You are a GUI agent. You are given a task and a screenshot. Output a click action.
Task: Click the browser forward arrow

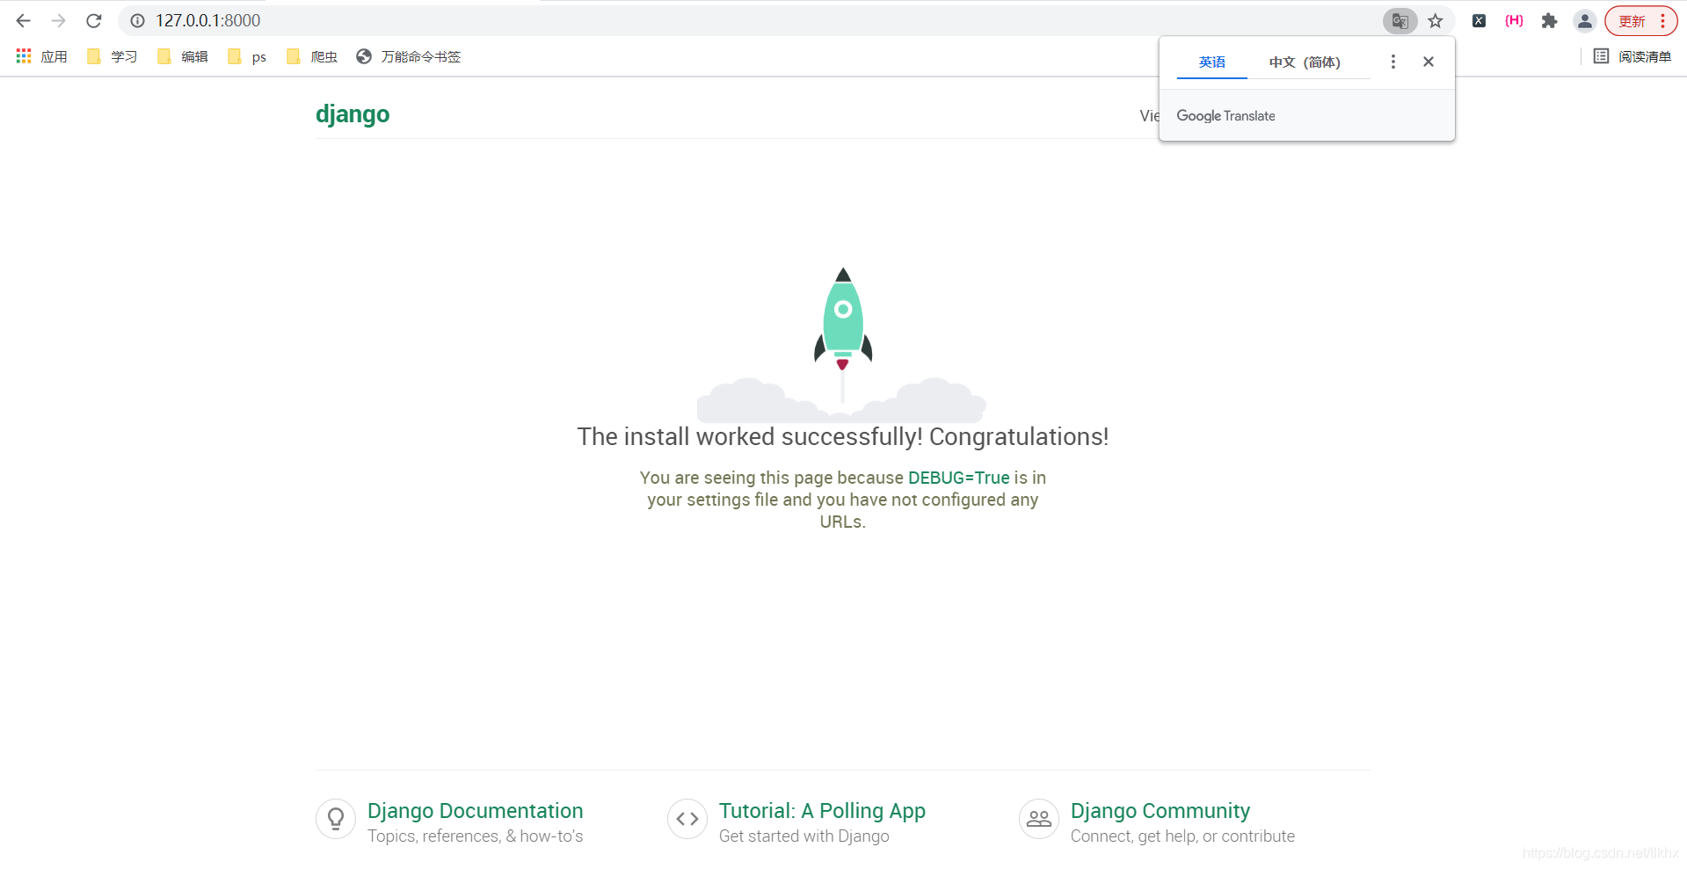[x=59, y=20]
